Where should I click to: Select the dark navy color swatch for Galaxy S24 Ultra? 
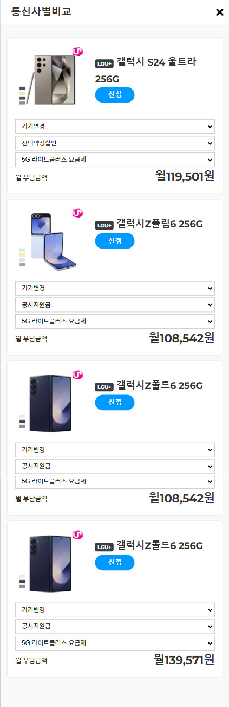click(22, 88)
